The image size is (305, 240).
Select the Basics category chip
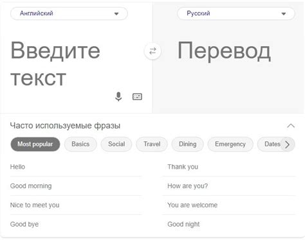(80, 144)
